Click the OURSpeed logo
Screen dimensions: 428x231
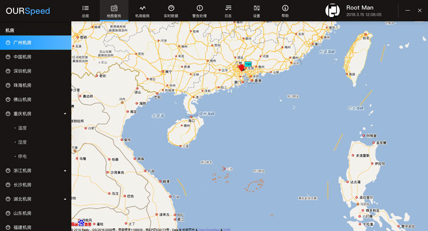(x=28, y=11)
